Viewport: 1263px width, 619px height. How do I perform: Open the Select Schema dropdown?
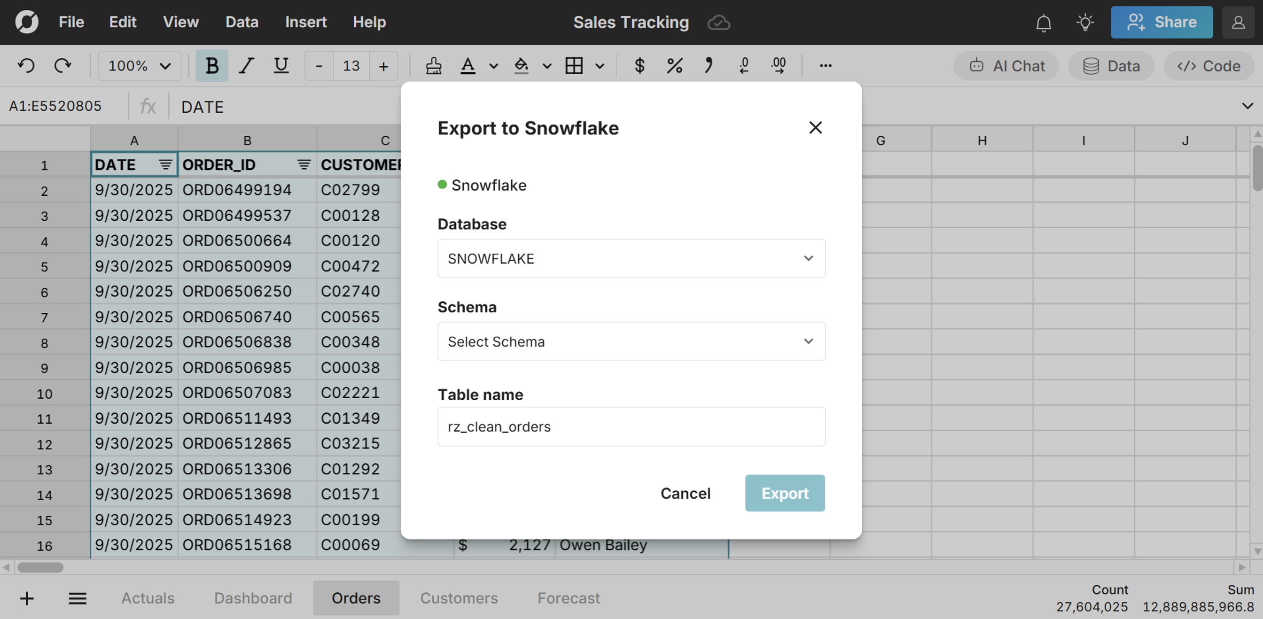(x=631, y=341)
